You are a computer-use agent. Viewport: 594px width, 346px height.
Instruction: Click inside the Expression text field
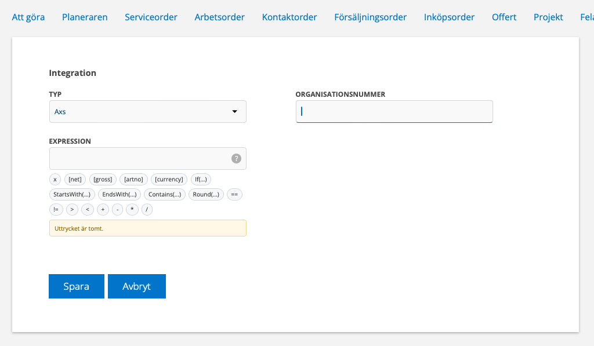(x=139, y=158)
